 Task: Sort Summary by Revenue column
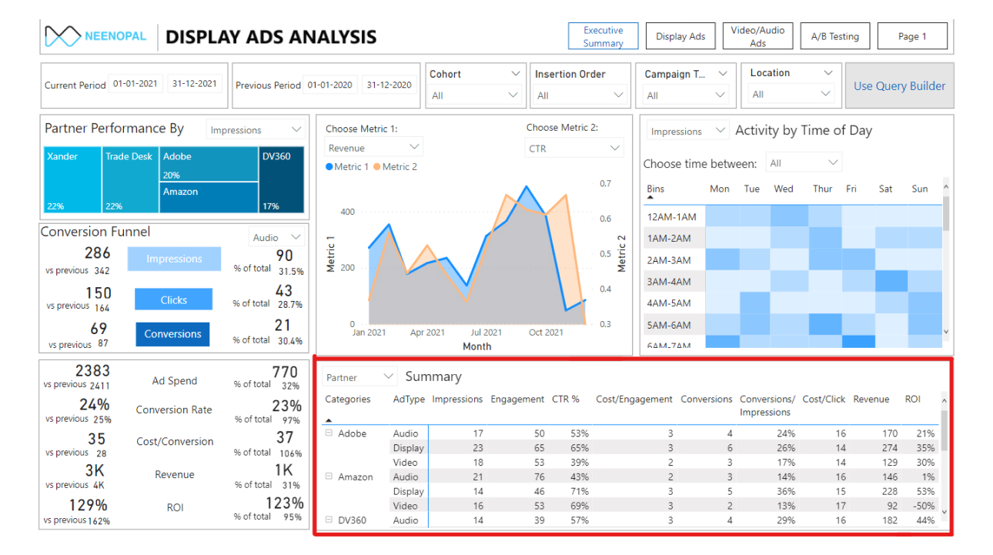(x=871, y=399)
